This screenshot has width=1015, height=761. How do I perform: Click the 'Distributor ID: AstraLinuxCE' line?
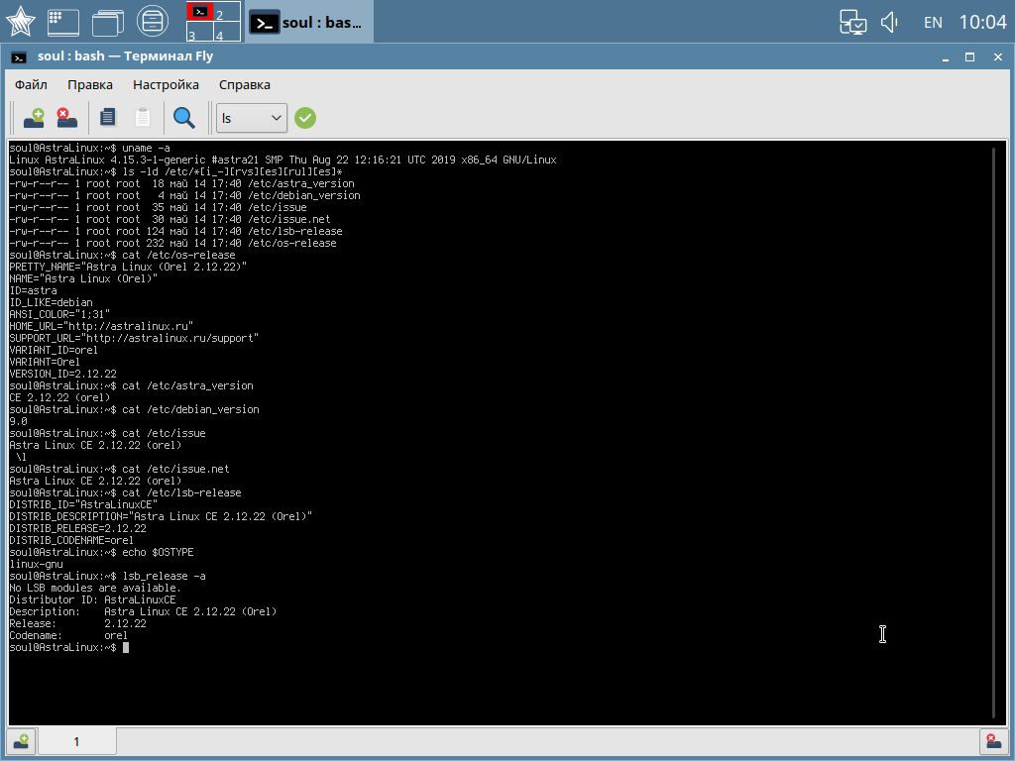[x=92, y=599]
